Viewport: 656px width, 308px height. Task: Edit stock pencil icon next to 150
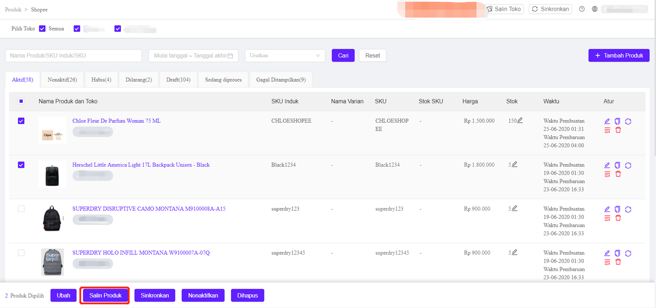[x=520, y=121]
